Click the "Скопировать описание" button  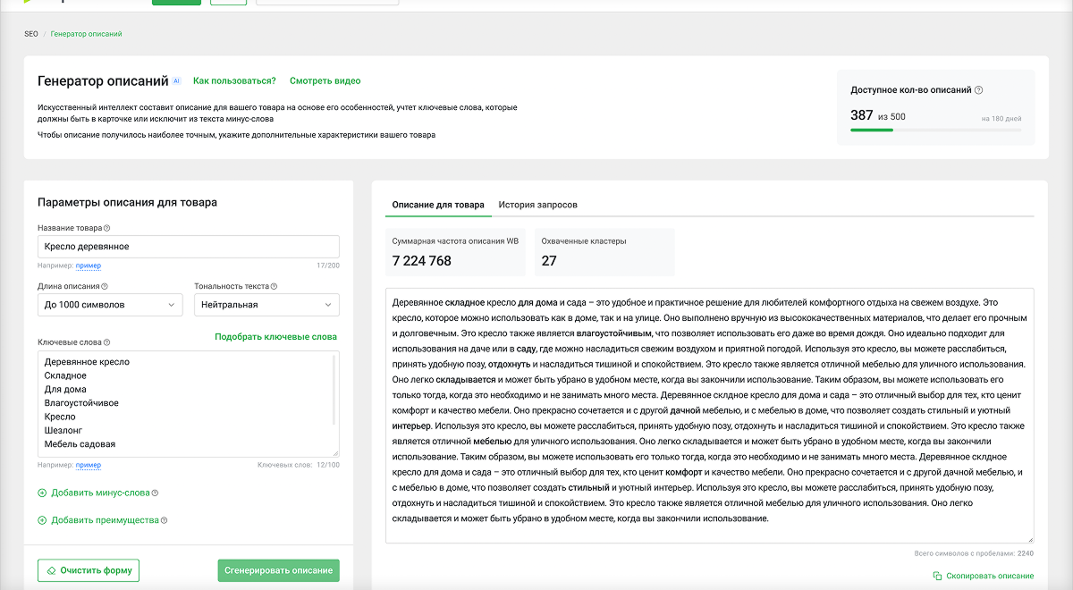[983, 576]
